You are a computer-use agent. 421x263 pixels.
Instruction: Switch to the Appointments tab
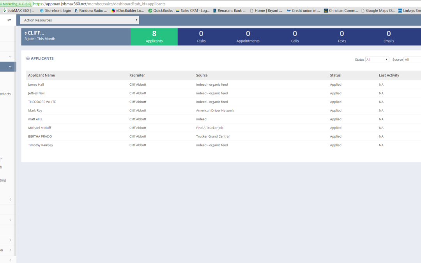(x=248, y=37)
